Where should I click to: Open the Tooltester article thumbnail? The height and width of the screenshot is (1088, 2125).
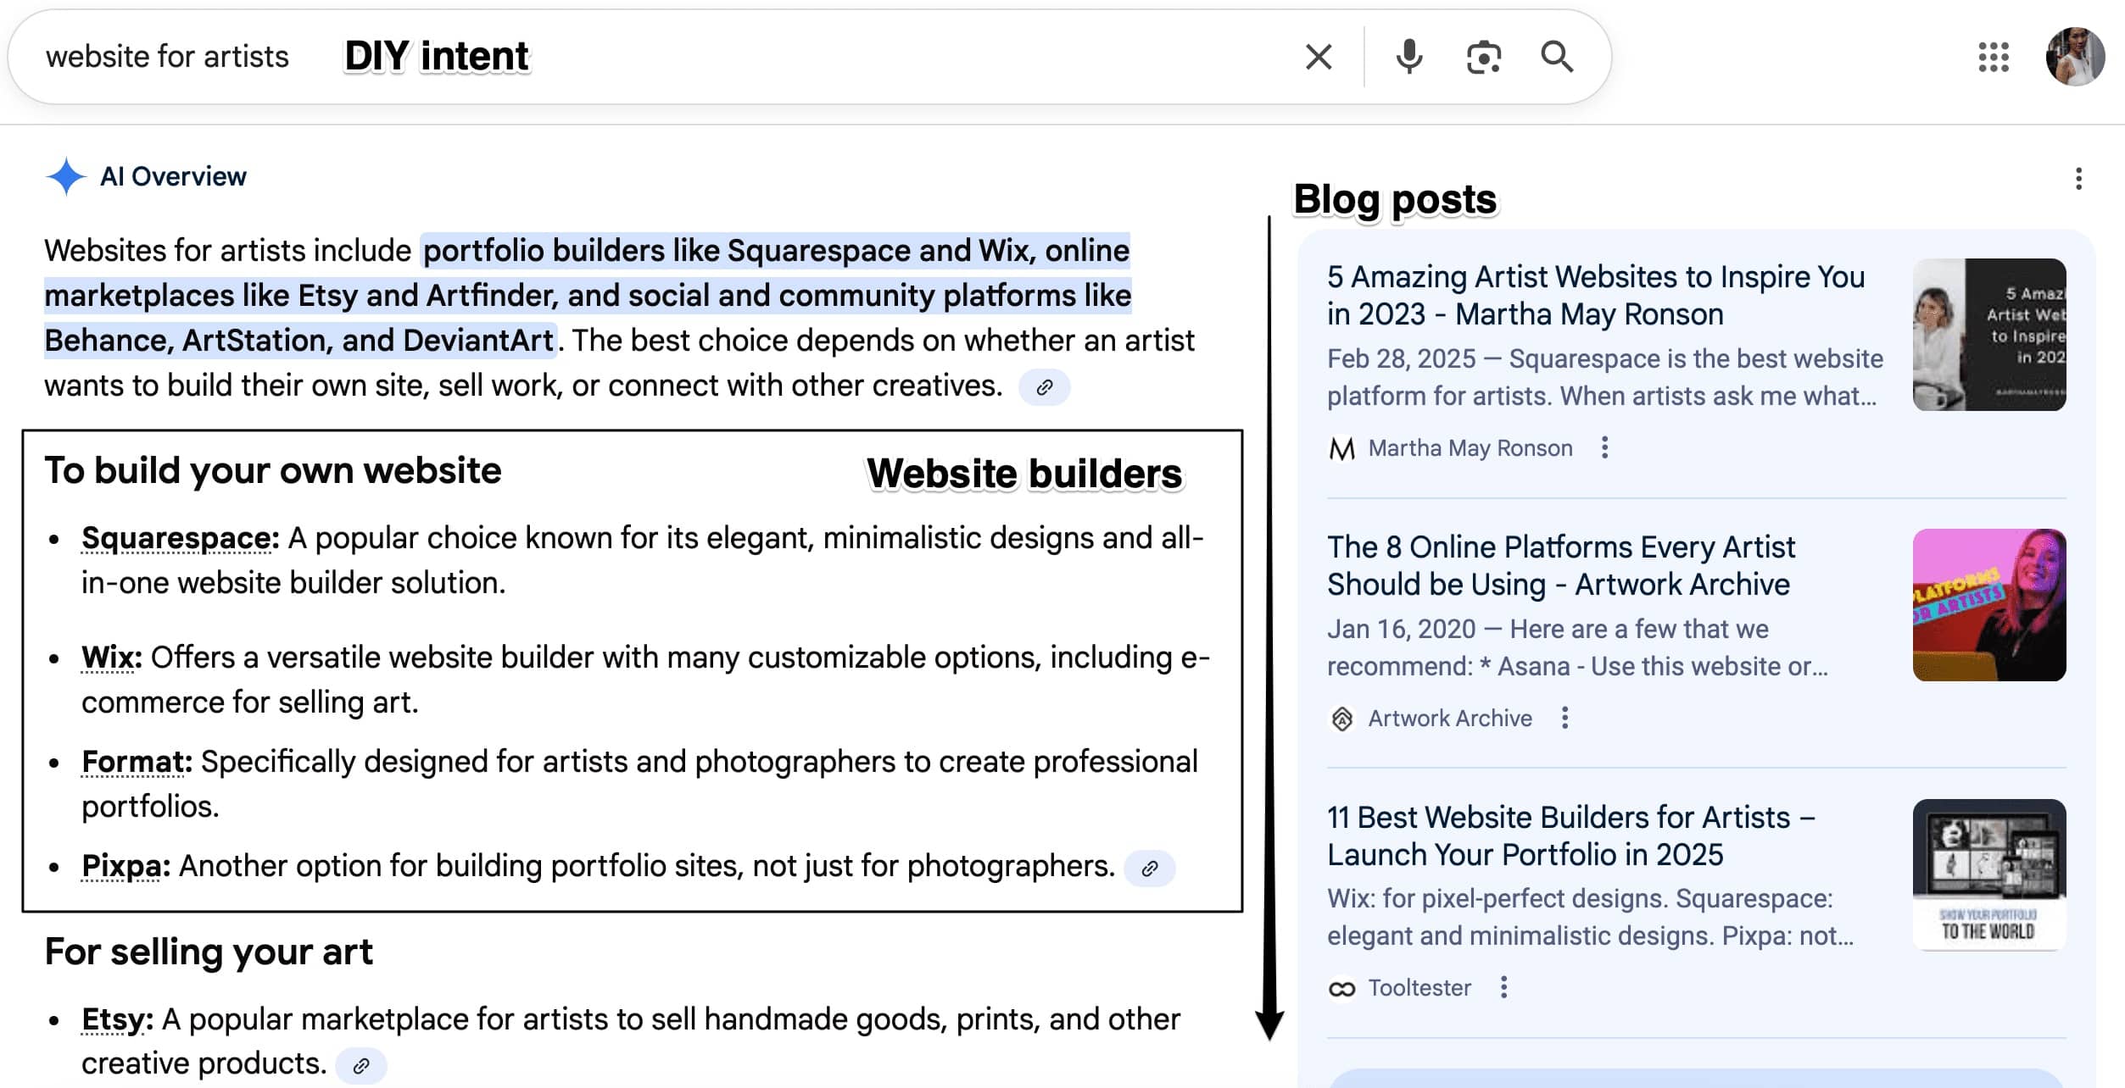coord(1989,875)
